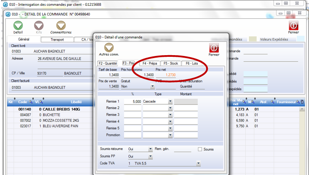Open the Gratuit dropdown showing Non
The height and width of the screenshot is (175, 309).
pyautogui.click(x=152, y=87)
